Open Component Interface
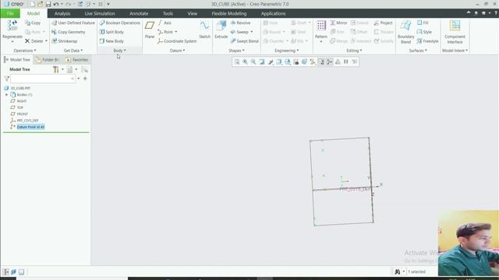499x280 pixels. 455,32
